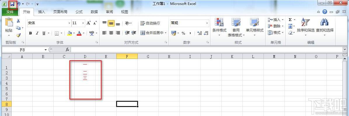Click the 自动换行 wrap text button
The height and width of the screenshot is (116, 349).
pyautogui.click(x=150, y=23)
